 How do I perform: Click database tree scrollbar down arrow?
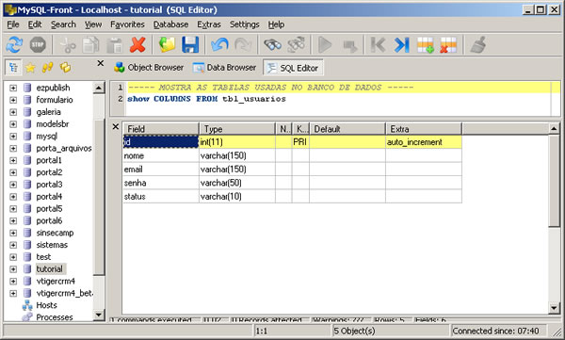(x=99, y=315)
